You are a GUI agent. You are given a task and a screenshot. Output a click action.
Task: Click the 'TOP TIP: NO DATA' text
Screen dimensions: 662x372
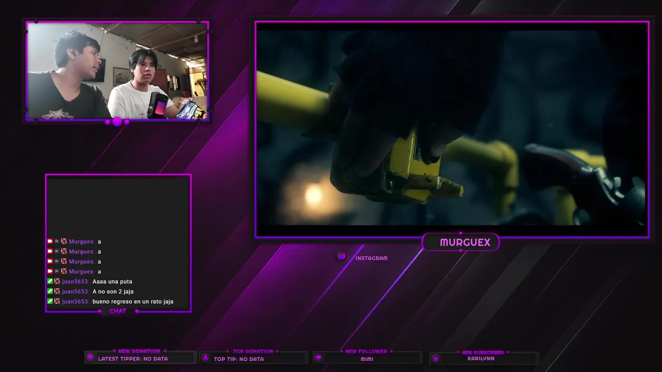click(239, 359)
